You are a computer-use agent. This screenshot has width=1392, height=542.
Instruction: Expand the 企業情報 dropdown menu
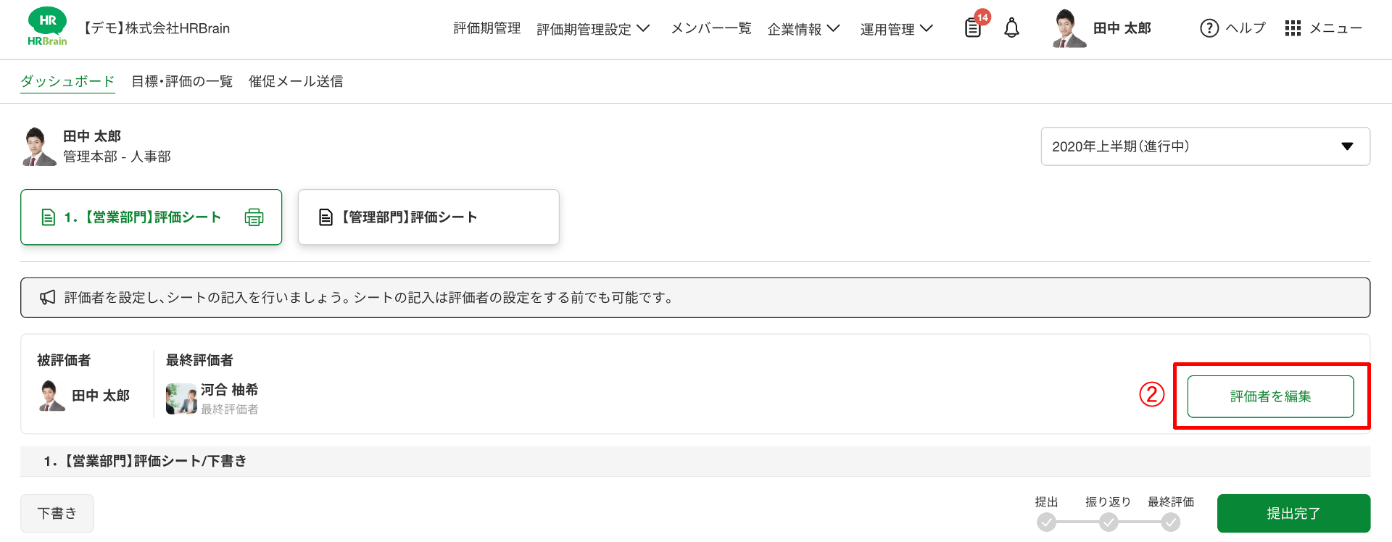click(803, 29)
